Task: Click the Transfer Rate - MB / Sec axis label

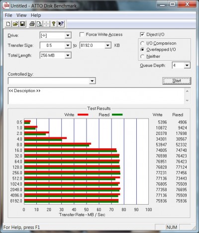Action: tap(82, 215)
